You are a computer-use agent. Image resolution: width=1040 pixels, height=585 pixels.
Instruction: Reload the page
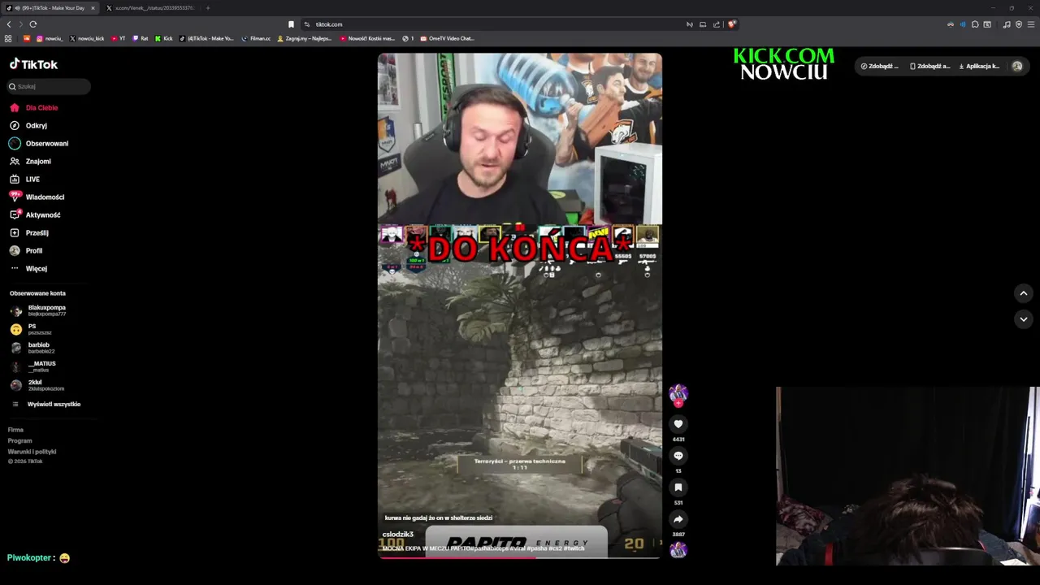pos(33,24)
